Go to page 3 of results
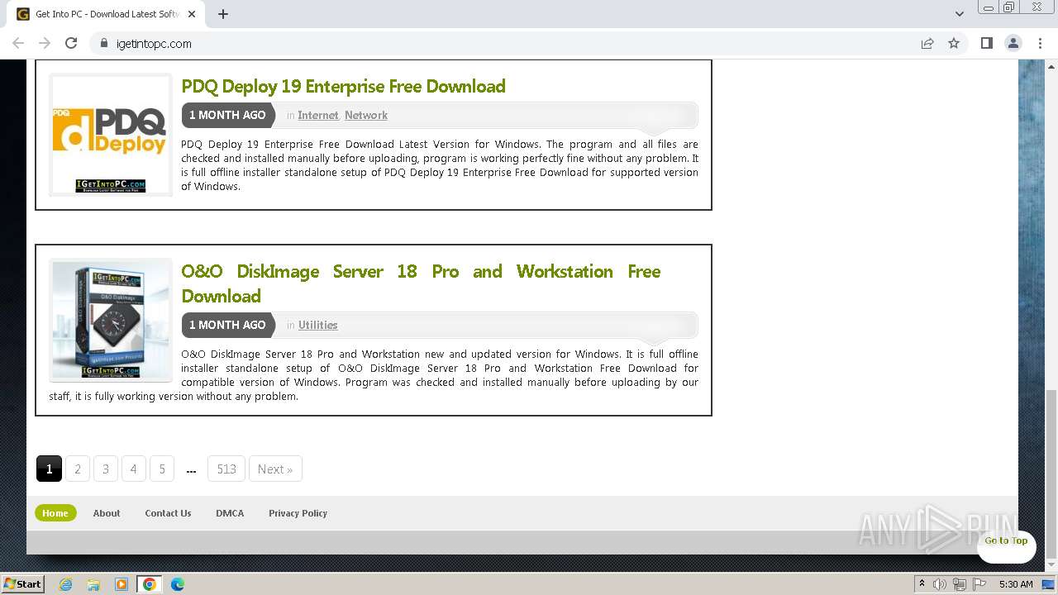This screenshot has width=1058, height=595. click(x=106, y=469)
